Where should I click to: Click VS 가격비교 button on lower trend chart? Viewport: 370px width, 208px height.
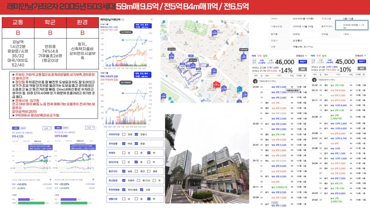click(125, 83)
